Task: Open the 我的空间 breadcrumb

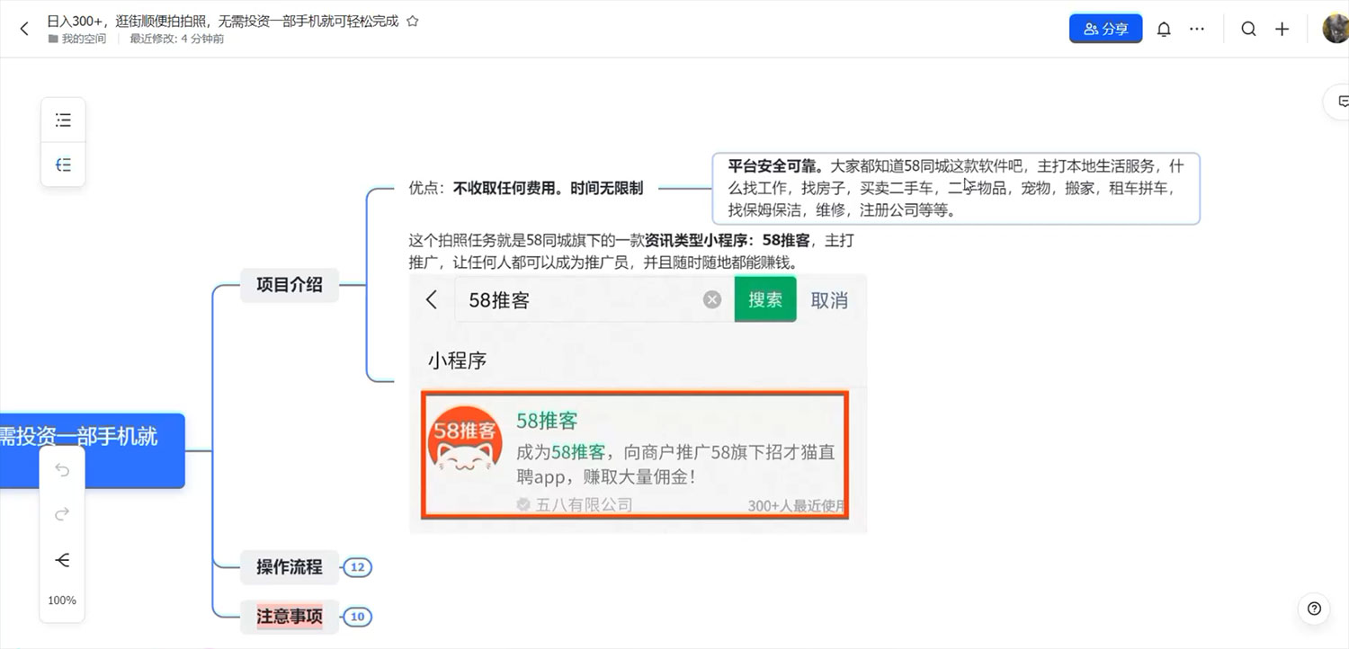Action: click(x=82, y=39)
